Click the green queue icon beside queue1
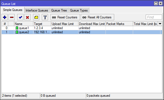The image size is (164, 100). [17, 28]
